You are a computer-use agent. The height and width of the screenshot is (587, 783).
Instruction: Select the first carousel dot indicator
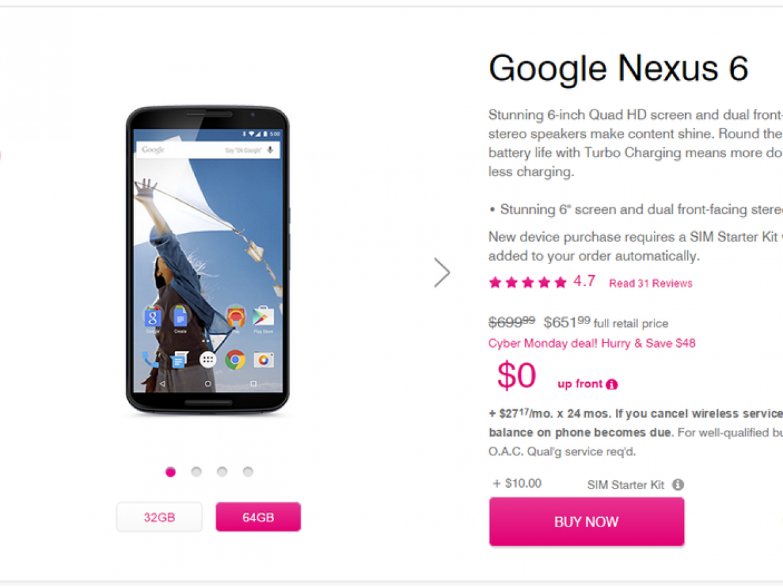point(170,472)
